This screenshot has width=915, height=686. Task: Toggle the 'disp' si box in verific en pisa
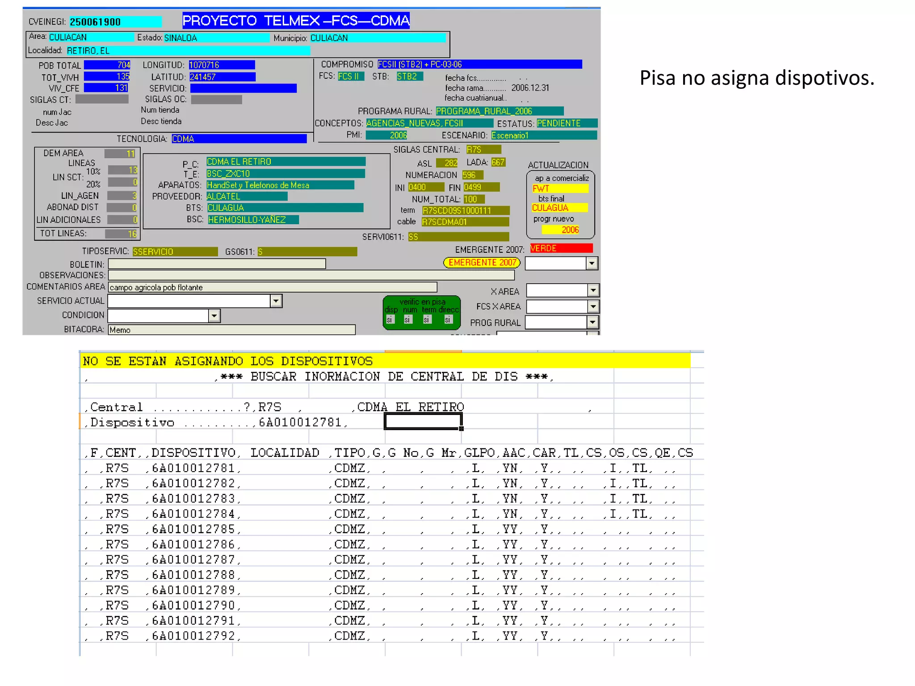(390, 320)
